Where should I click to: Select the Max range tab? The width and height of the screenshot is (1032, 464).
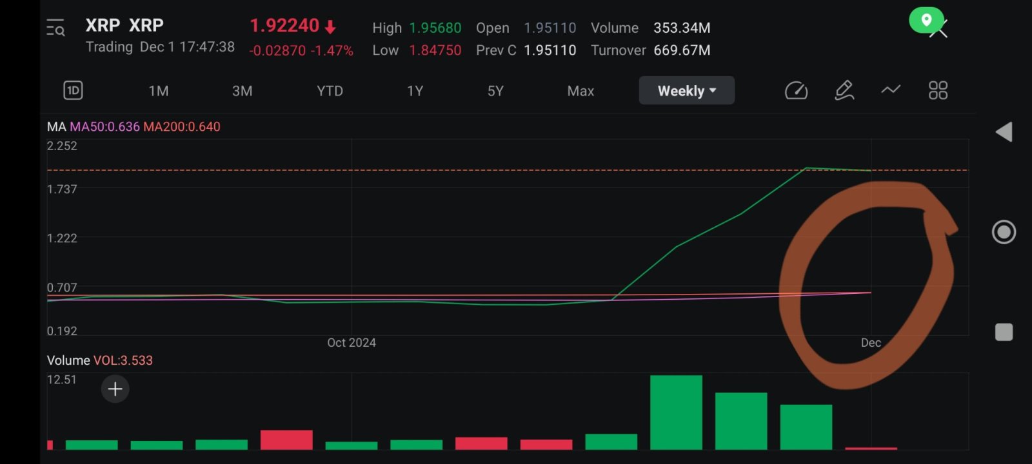click(x=580, y=91)
